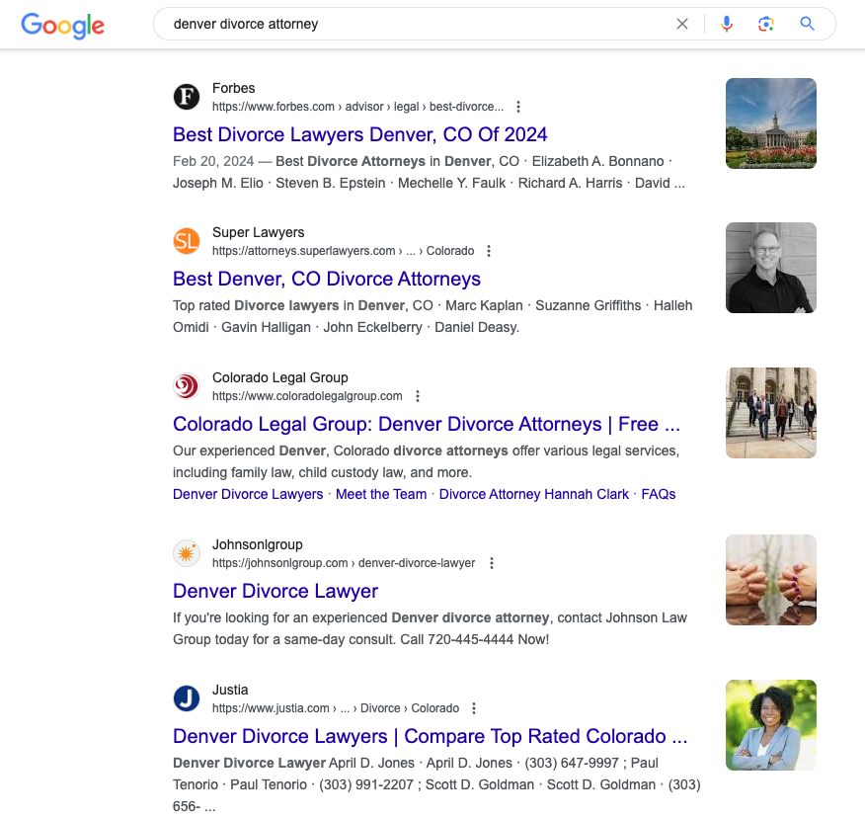Click the Forbes favicon
The height and width of the screenshot is (819, 865).
(187, 97)
